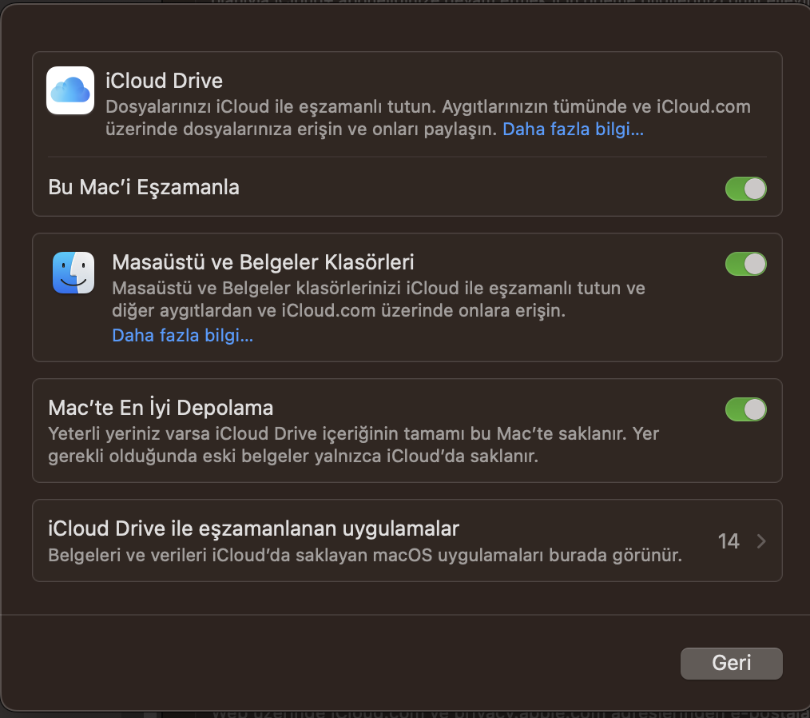Click the Mac'te En İyi Depolama title
Viewport: 810px width, 718px height.
(161, 408)
